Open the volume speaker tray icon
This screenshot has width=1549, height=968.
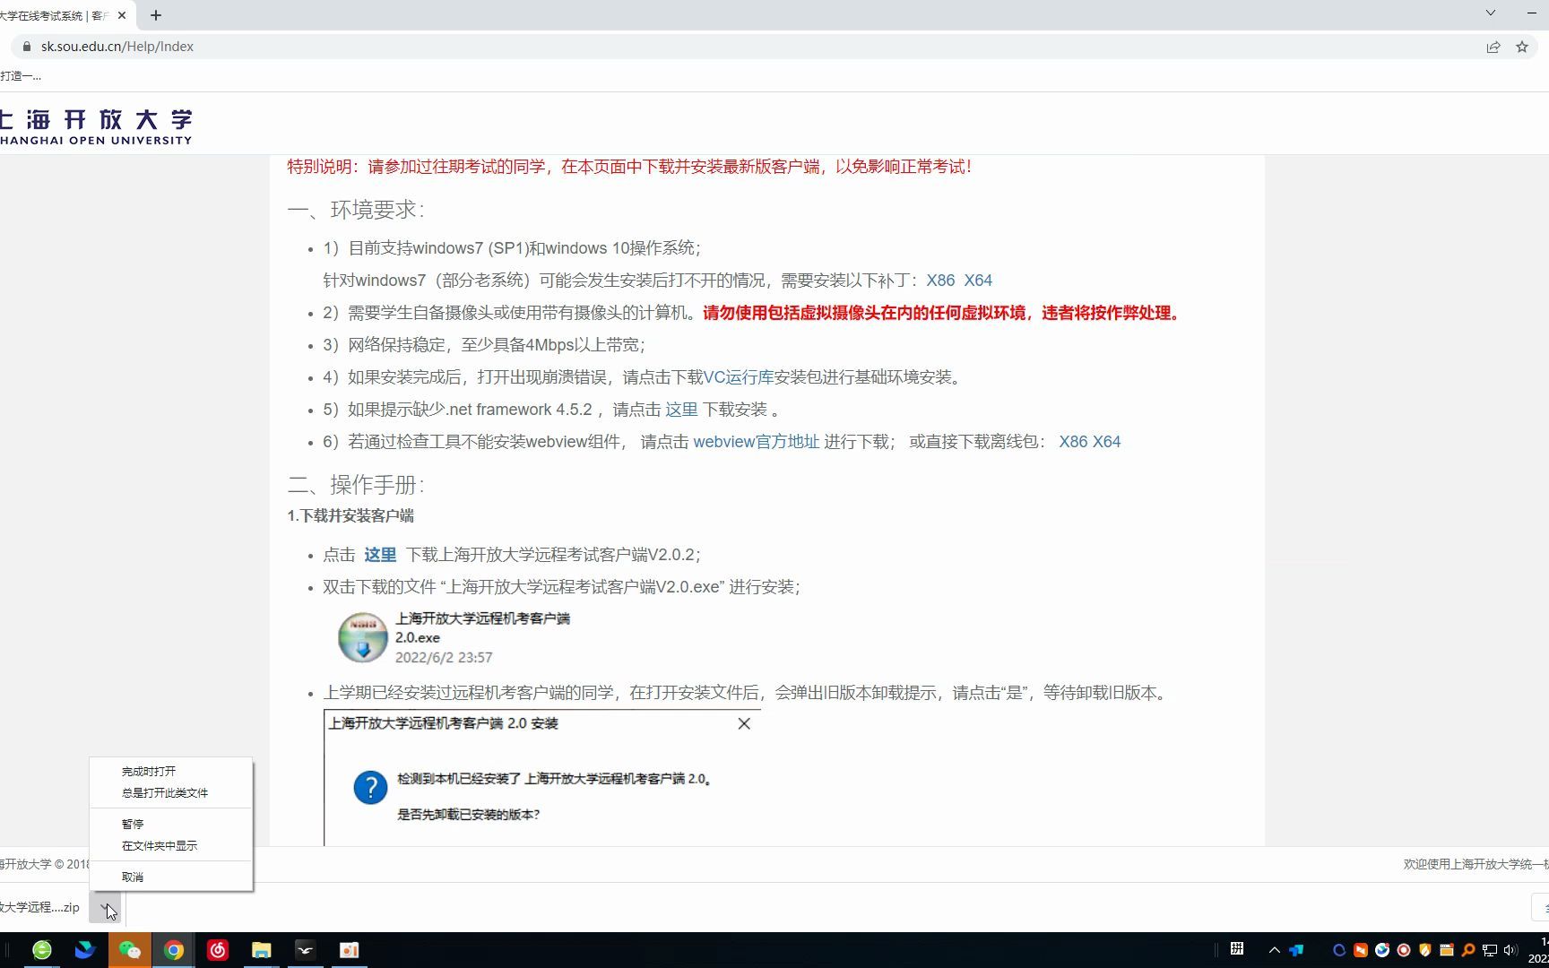pos(1510,950)
